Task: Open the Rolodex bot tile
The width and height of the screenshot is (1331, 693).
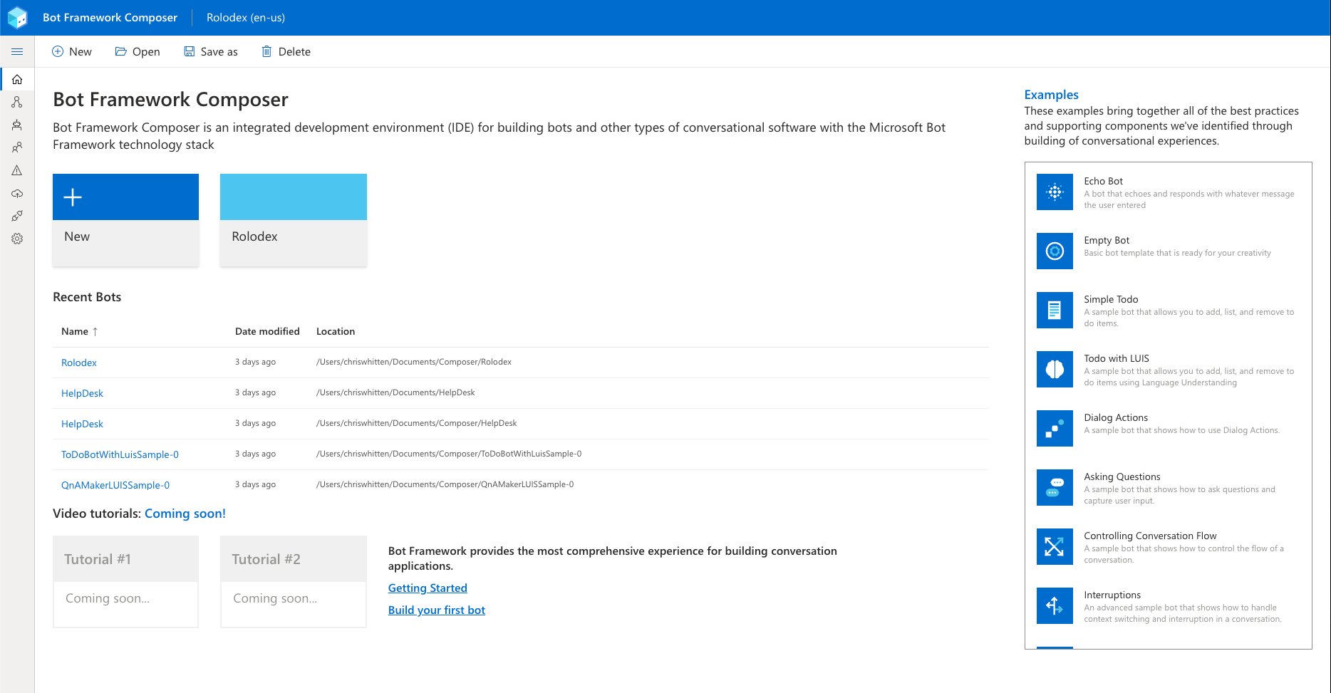Action: pos(294,220)
